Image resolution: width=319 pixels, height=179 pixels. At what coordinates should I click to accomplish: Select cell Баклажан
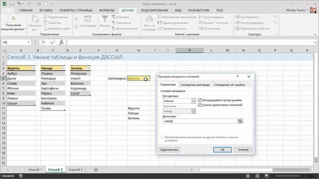(x=53, y=98)
